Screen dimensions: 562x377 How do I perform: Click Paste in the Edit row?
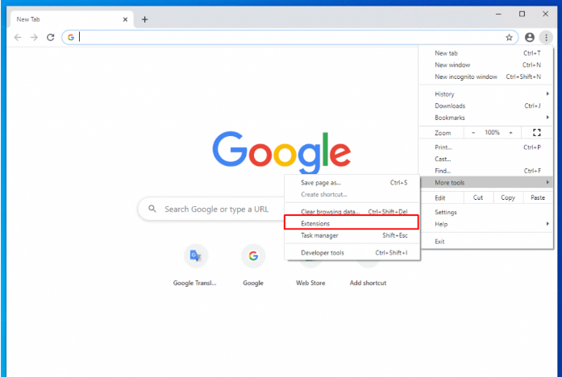tap(538, 197)
